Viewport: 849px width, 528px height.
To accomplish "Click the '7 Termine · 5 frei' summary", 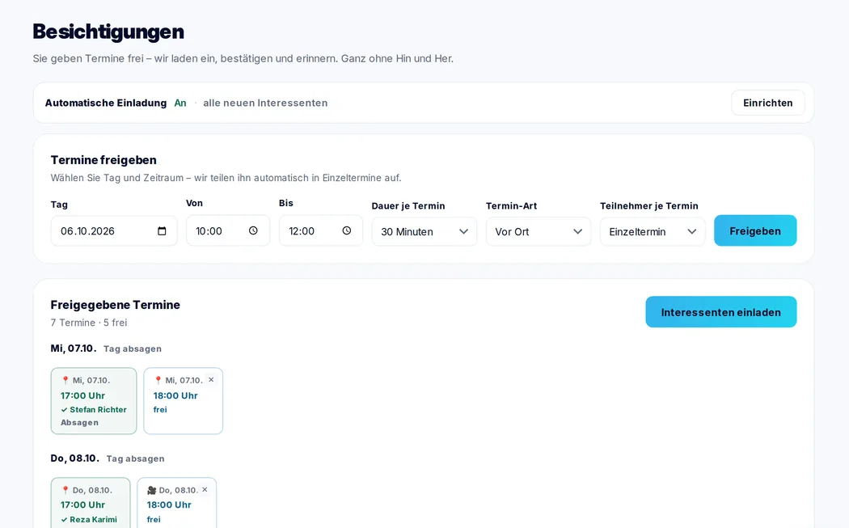I will pos(89,323).
